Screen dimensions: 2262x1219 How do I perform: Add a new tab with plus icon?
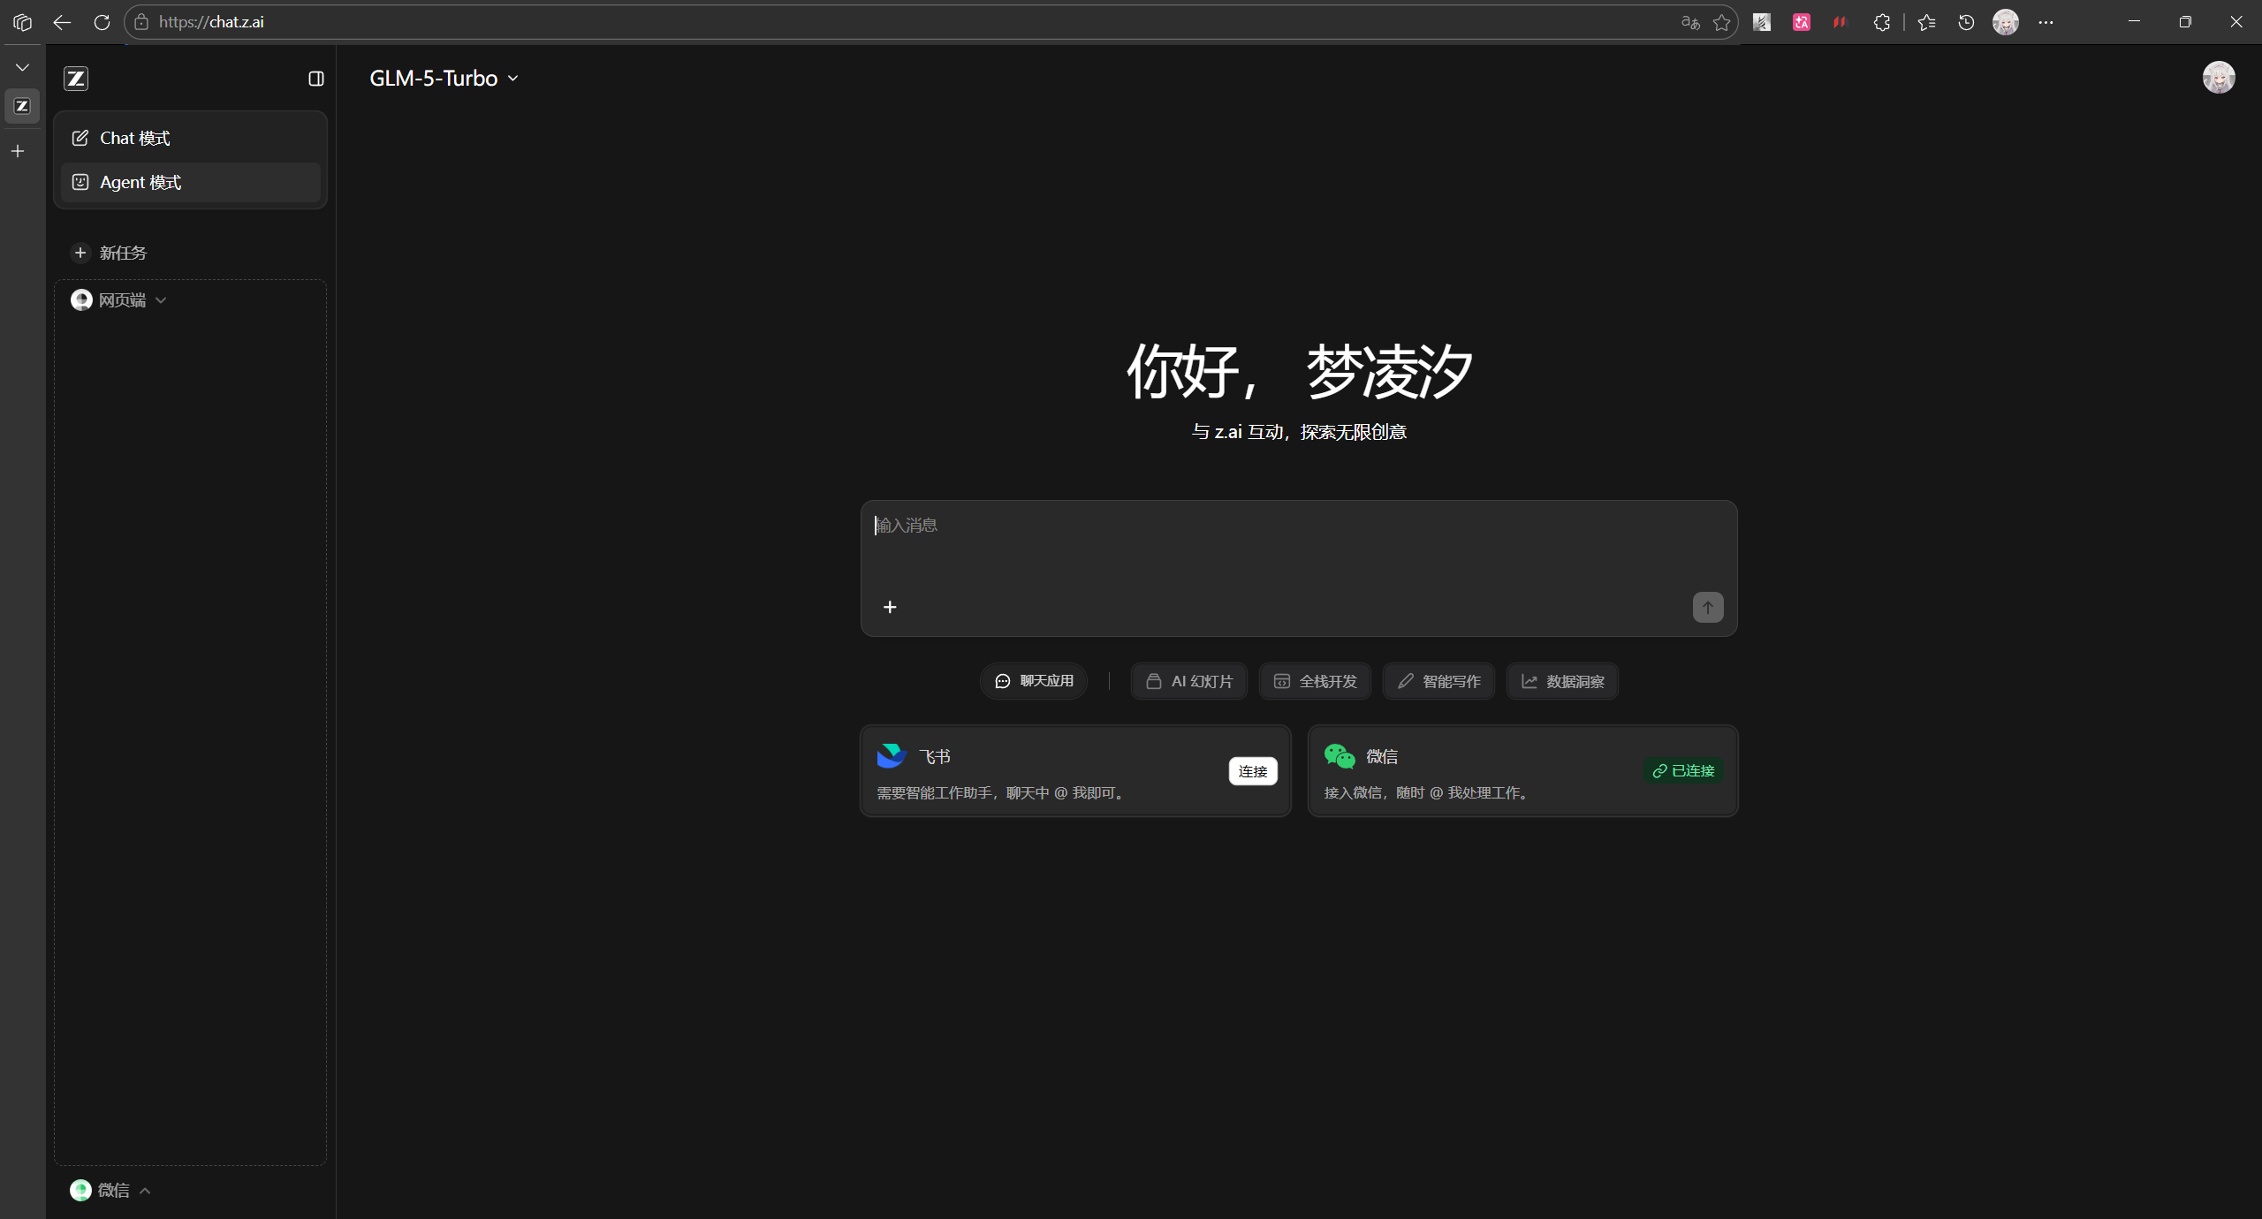[x=18, y=151]
